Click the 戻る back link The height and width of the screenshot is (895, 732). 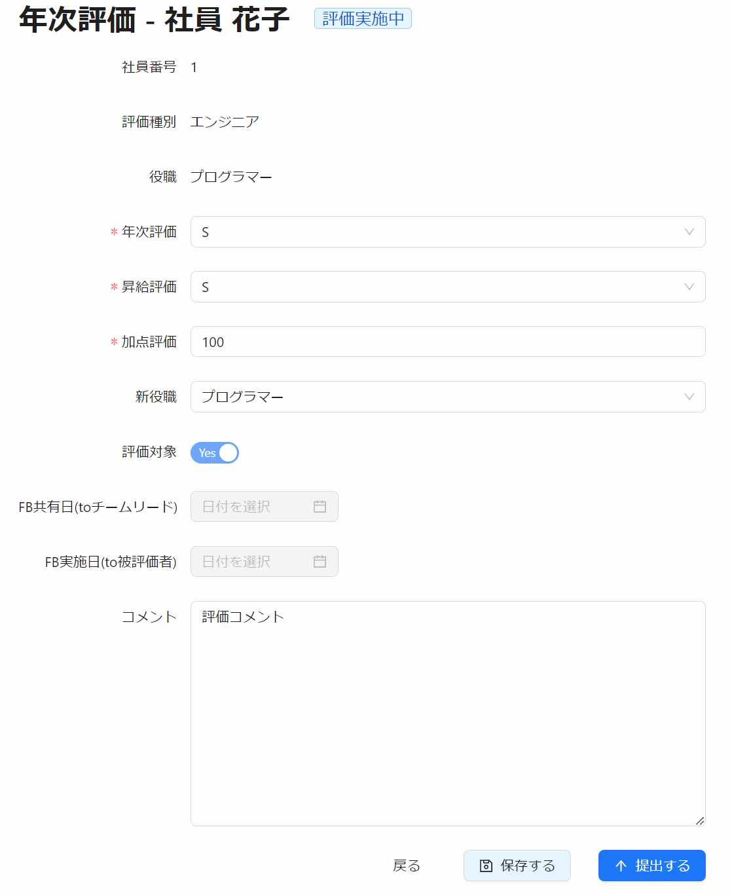tap(407, 866)
